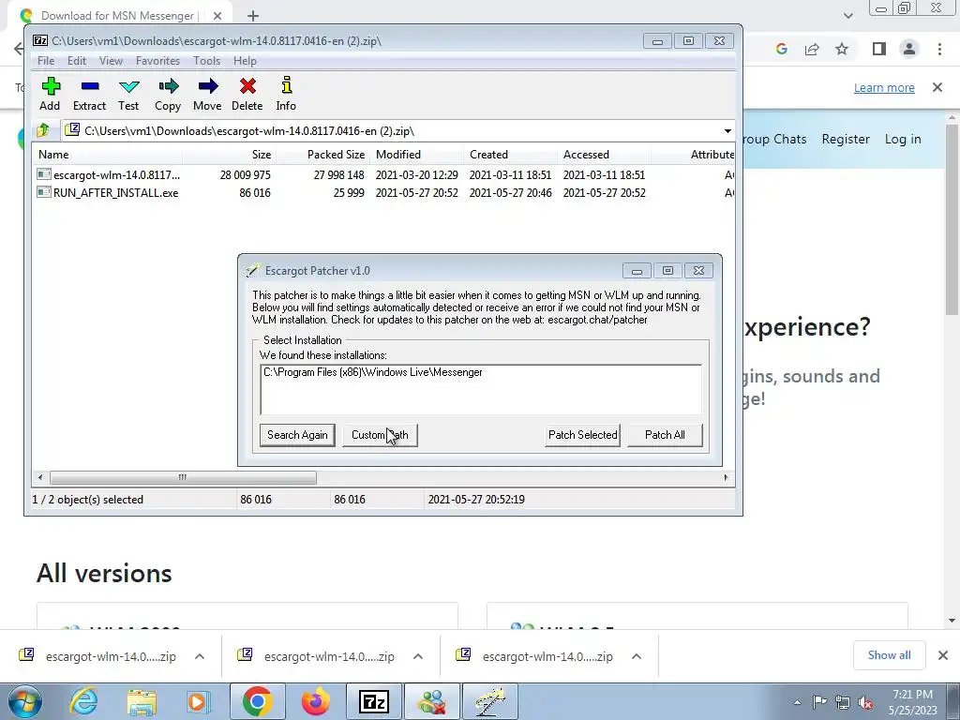Click the 7-Zip address path field
The image size is (960, 720).
tap(392, 131)
